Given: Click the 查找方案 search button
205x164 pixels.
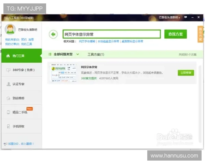Looking at the screenshot, I should tap(176, 34).
